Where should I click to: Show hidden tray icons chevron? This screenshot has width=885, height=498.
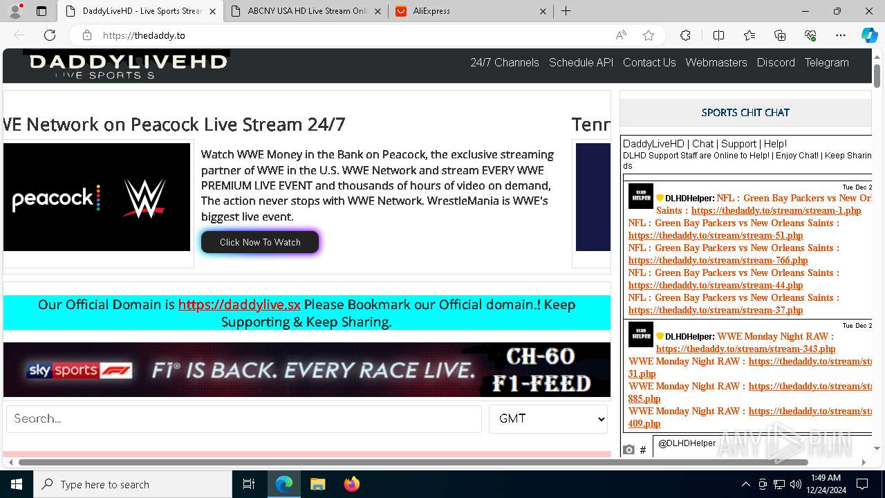(x=745, y=484)
